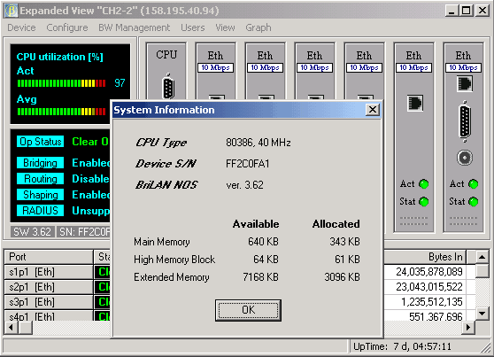Click the CPU serial port connector icon
Image resolution: width=494 pixels, height=357 pixels.
(x=168, y=86)
